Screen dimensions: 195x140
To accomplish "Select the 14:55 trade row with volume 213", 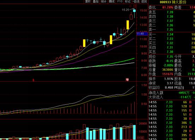I will point(172,127).
